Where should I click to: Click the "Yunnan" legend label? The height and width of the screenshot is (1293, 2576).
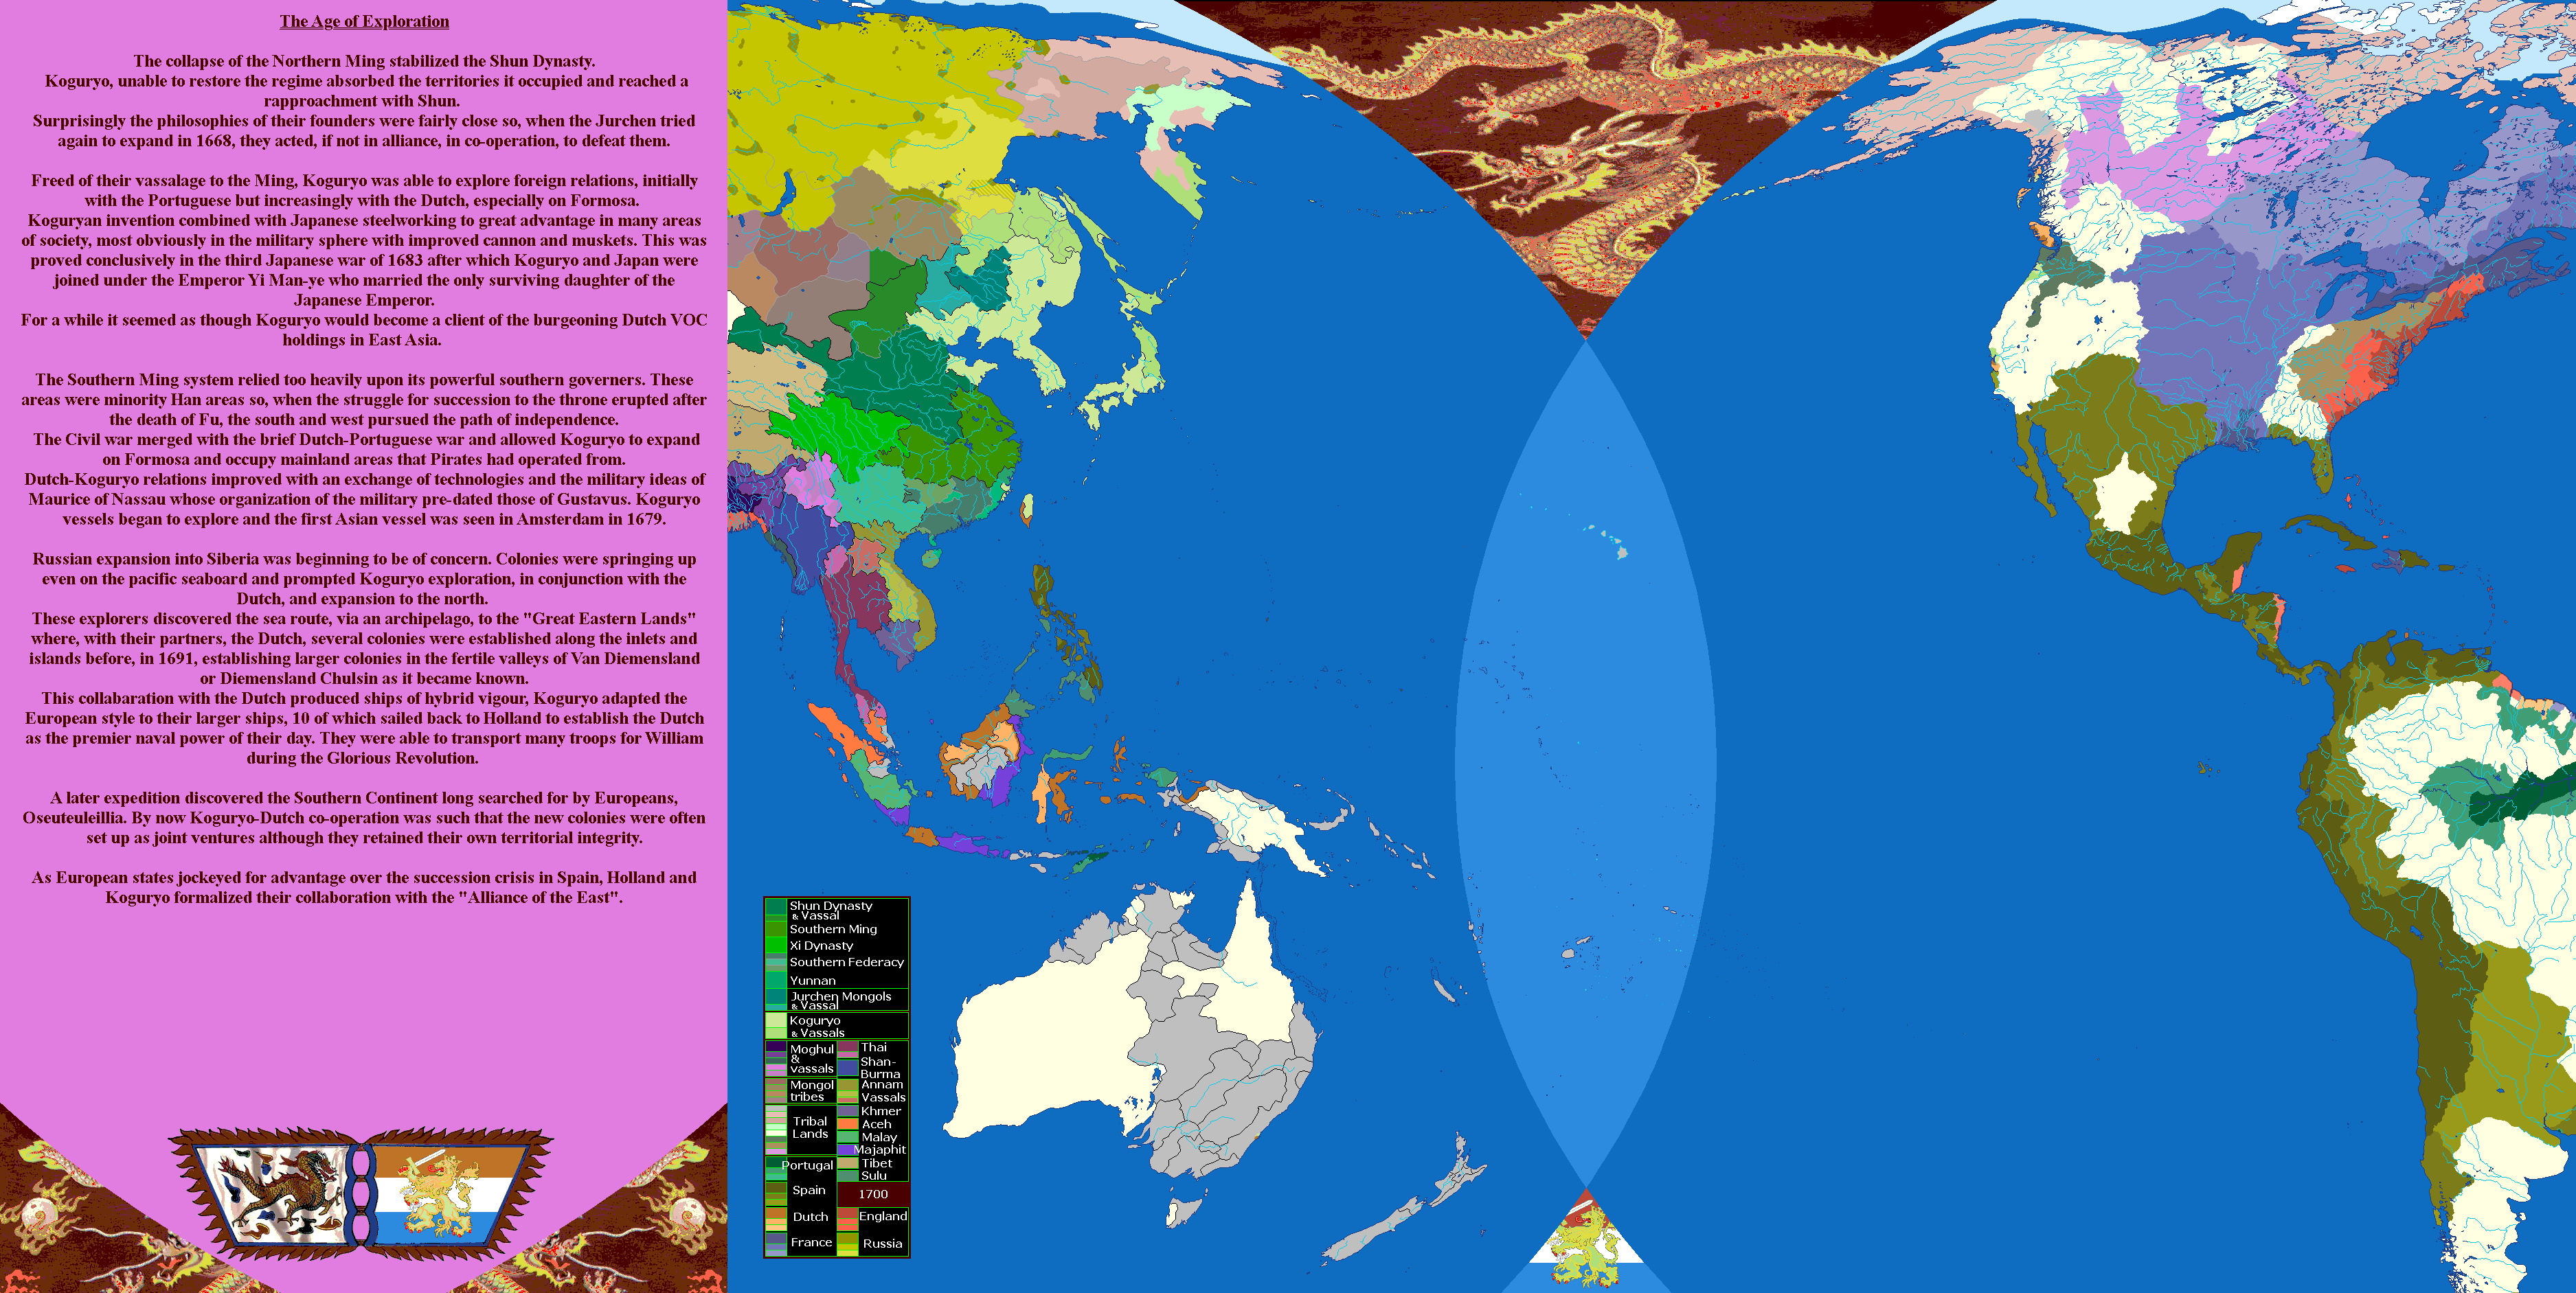812,981
